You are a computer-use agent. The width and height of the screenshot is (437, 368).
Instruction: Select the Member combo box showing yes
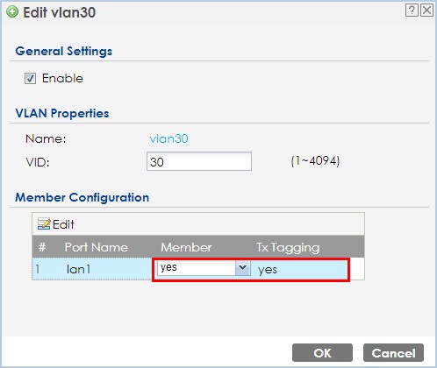tap(204, 268)
